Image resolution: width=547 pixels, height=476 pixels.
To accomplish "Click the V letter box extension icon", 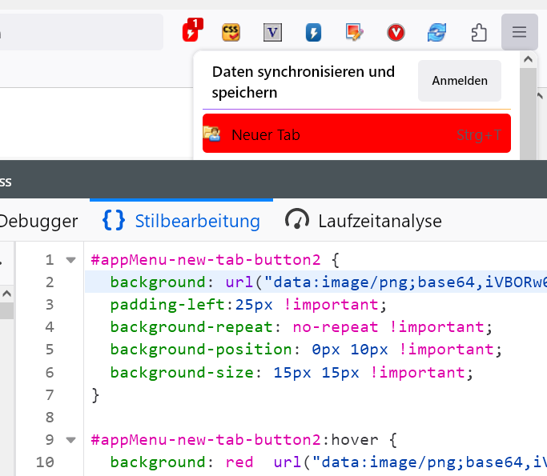I will (x=273, y=32).
